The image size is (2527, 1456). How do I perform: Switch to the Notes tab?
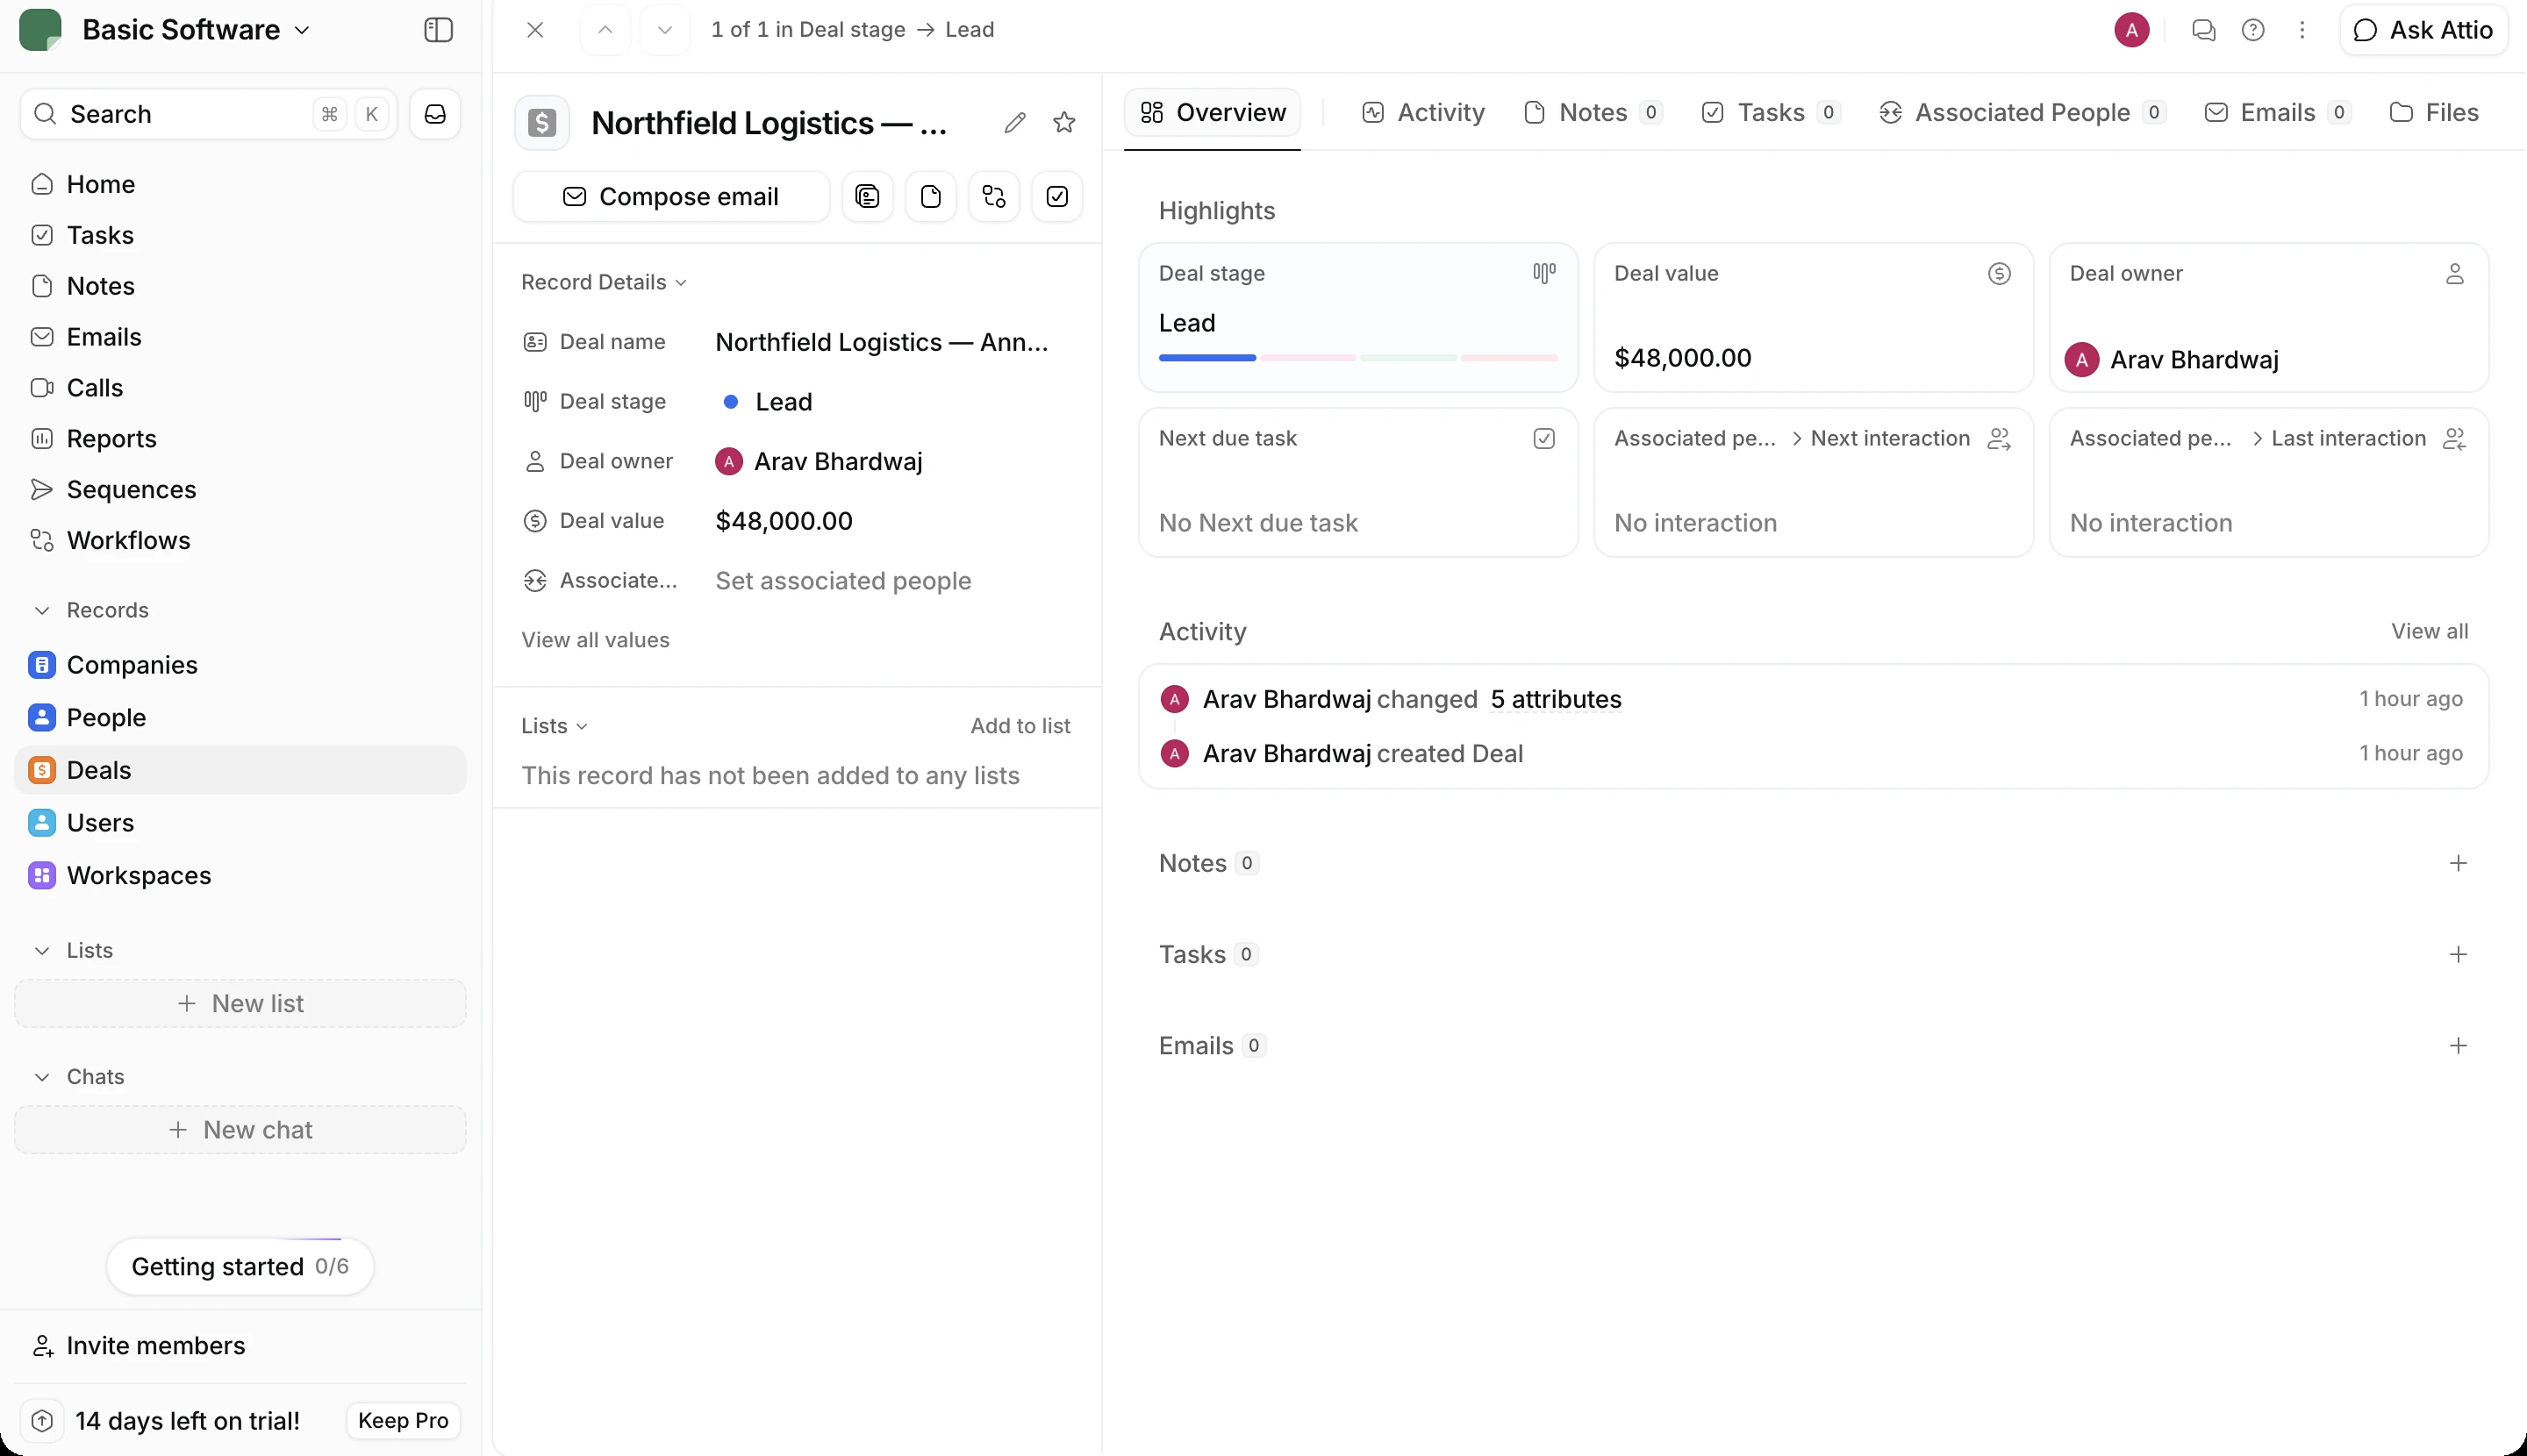(x=1593, y=112)
